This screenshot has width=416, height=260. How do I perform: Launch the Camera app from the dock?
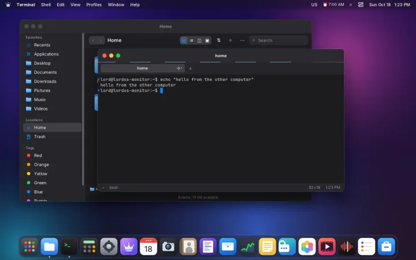point(168,247)
